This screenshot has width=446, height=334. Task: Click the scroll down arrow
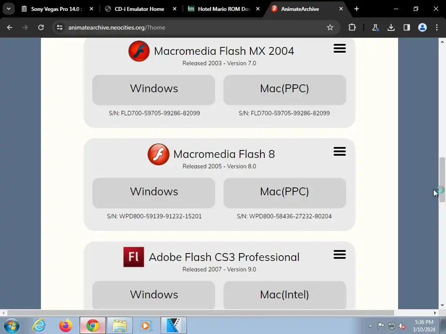(443, 306)
